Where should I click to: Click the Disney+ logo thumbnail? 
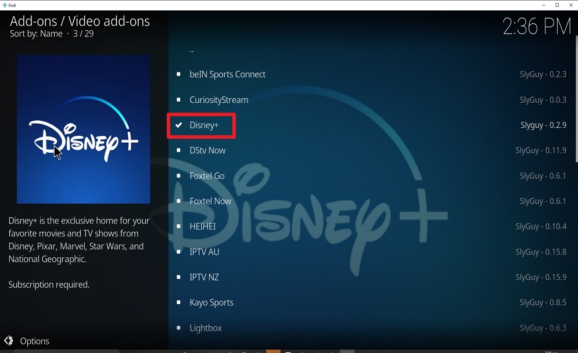(83, 129)
